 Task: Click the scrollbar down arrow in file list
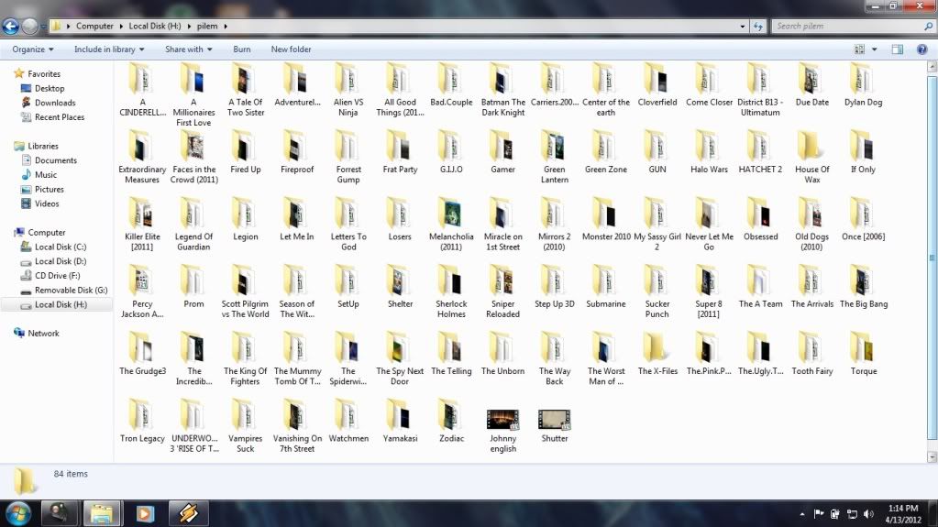932,457
